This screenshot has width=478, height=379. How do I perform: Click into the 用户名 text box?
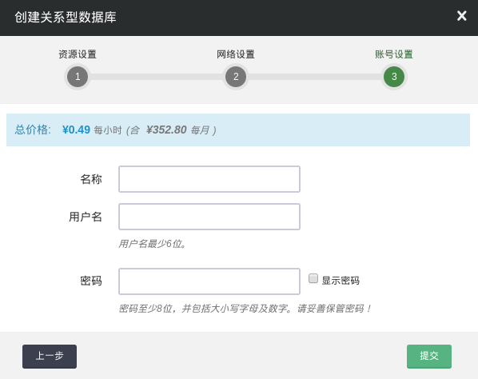click(x=209, y=217)
